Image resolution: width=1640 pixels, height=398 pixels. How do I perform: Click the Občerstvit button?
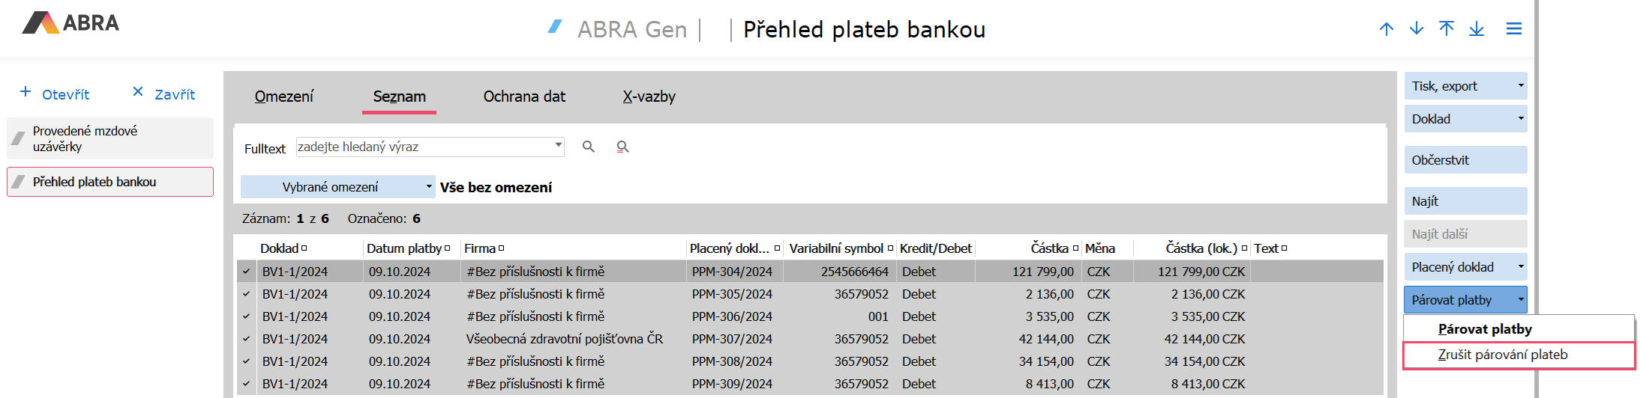pos(1465,160)
